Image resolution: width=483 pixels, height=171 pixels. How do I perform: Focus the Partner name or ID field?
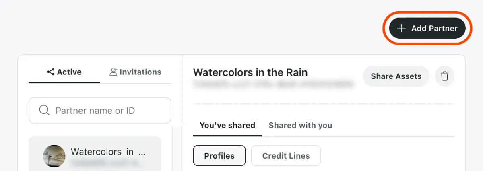pos(100,110)
